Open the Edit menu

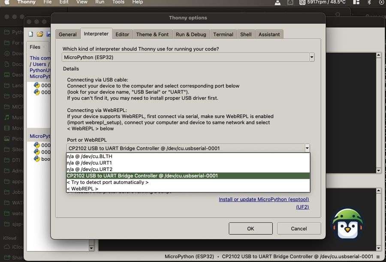(x=64, y=2)
